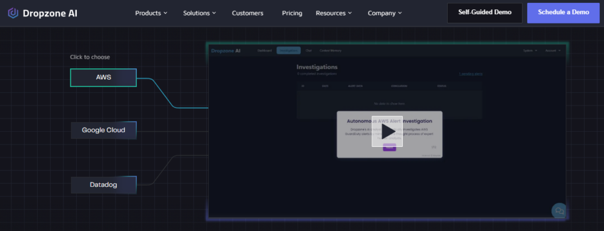Expand the Products dropdown menu
The image size is (604, 231).
[x=151, y=13]
